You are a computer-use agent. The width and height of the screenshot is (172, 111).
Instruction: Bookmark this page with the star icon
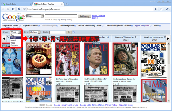[x=24, y=9]
